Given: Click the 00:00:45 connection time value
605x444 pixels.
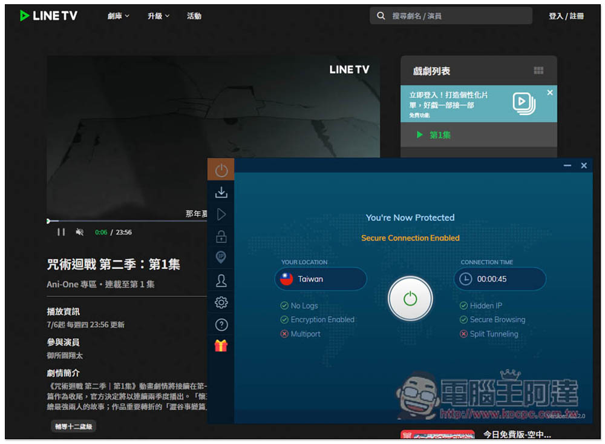Looking at the screenshot, I should point(491,279).
